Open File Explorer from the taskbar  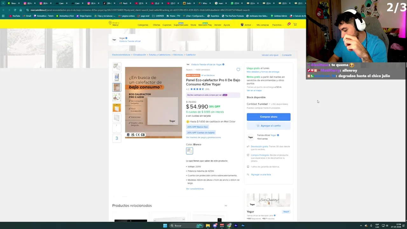coord(208,226)
